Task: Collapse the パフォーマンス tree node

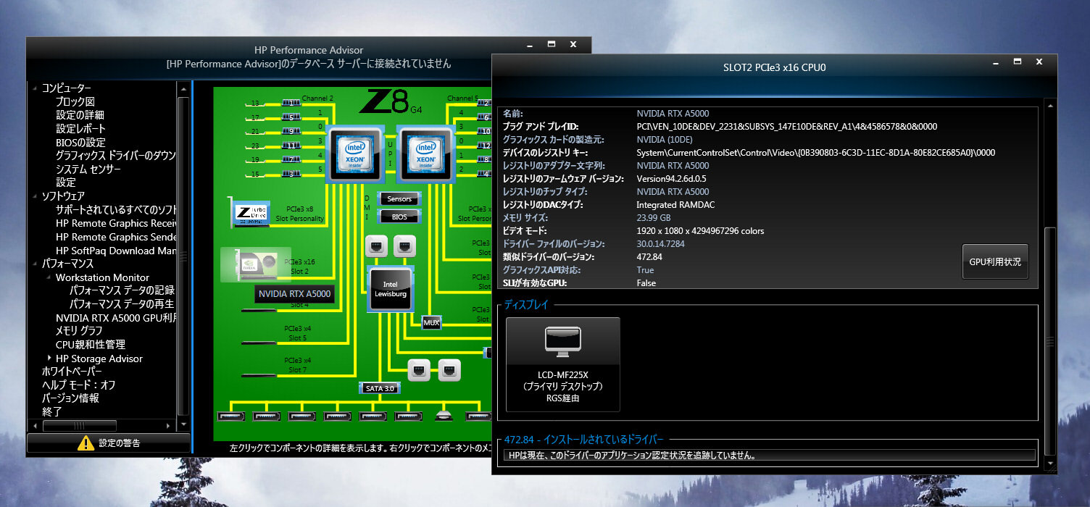Action: click(x=34, y=264)
